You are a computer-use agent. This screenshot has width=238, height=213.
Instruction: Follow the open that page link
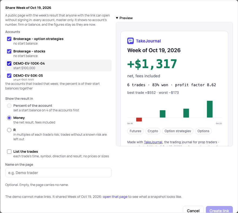pos(115,197)
